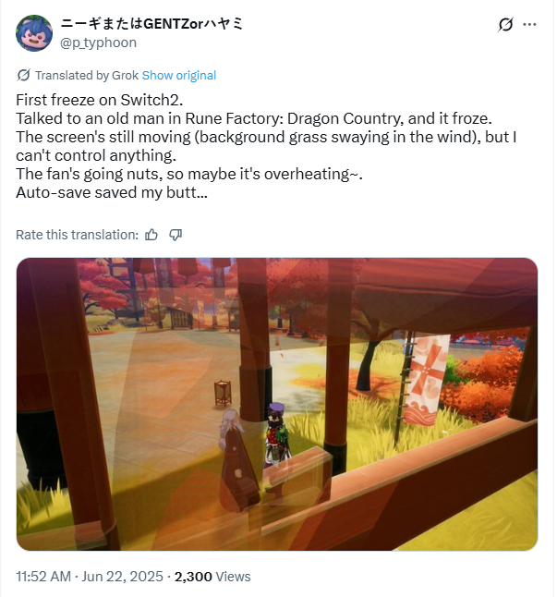
Task: Click the 11:52 AM · Jun 22, 2025 timestamp
Action: click(x=90, y=577)
